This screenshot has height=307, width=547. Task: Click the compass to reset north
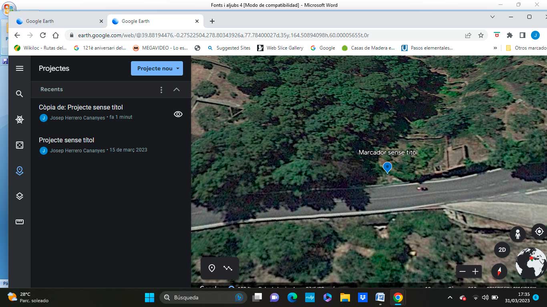pos(499,271)
